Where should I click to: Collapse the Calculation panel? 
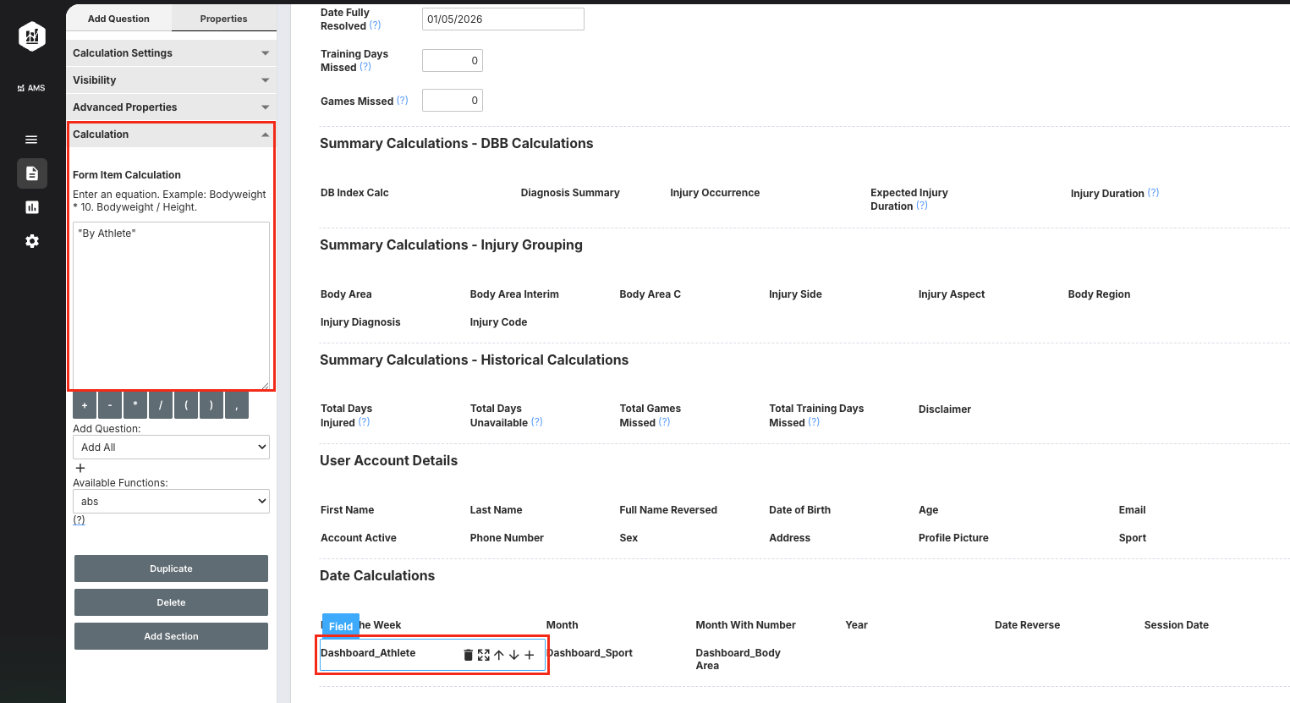click(172, 135)
